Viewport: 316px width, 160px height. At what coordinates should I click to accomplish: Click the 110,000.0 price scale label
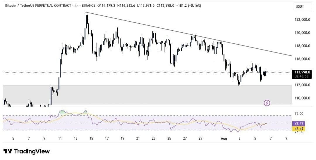click(x=302, y=98)
